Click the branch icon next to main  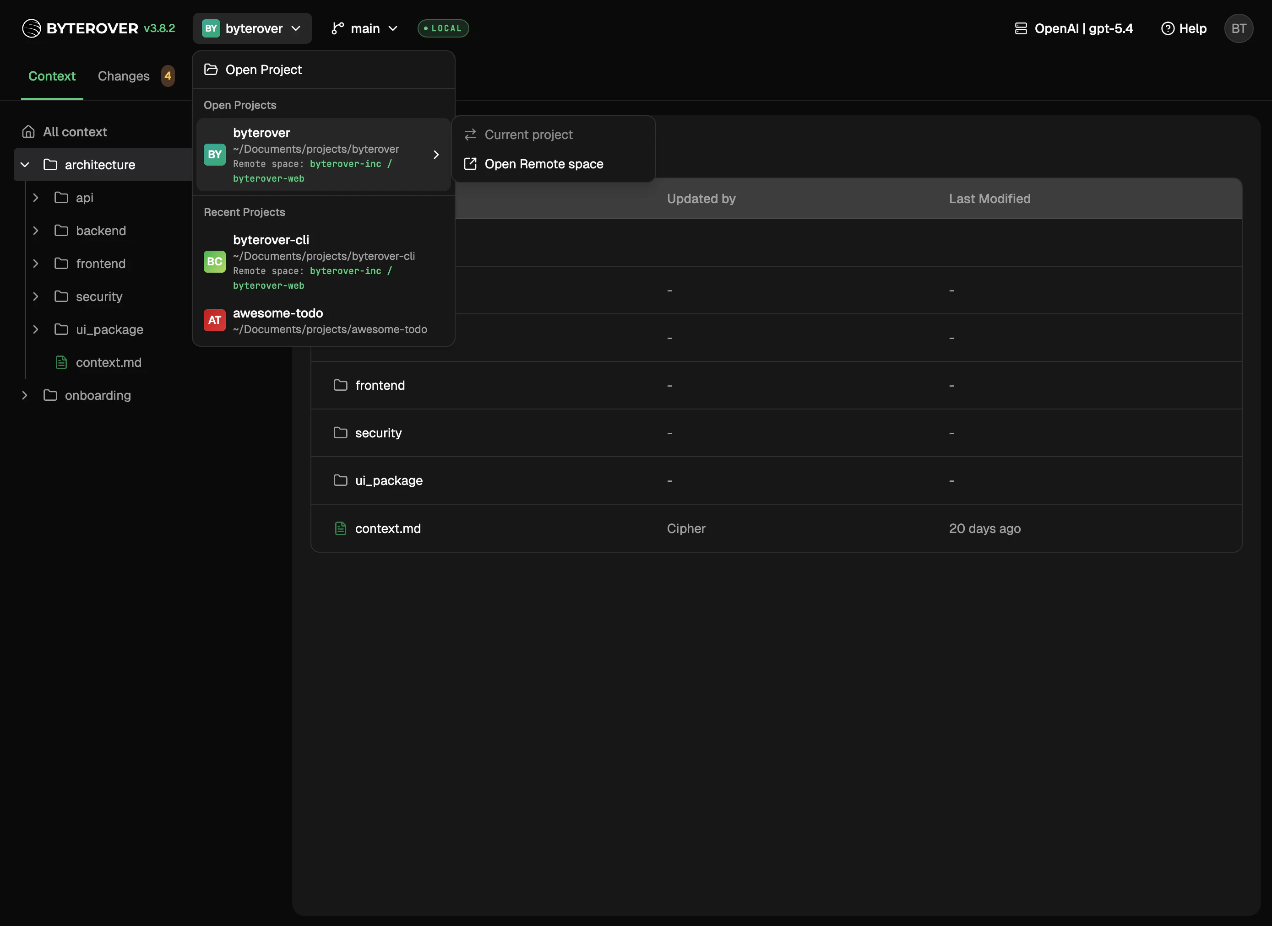tap(337, 28)
